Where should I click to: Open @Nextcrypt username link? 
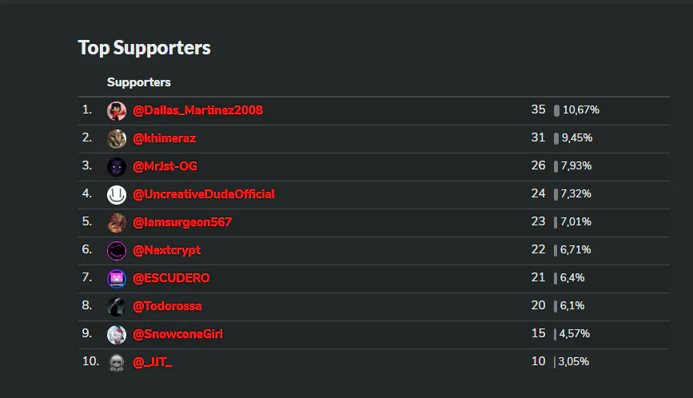click(166, 250)
